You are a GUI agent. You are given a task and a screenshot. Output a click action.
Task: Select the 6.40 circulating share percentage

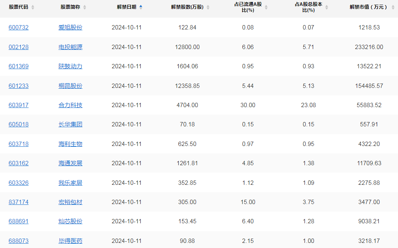(248, 221)
